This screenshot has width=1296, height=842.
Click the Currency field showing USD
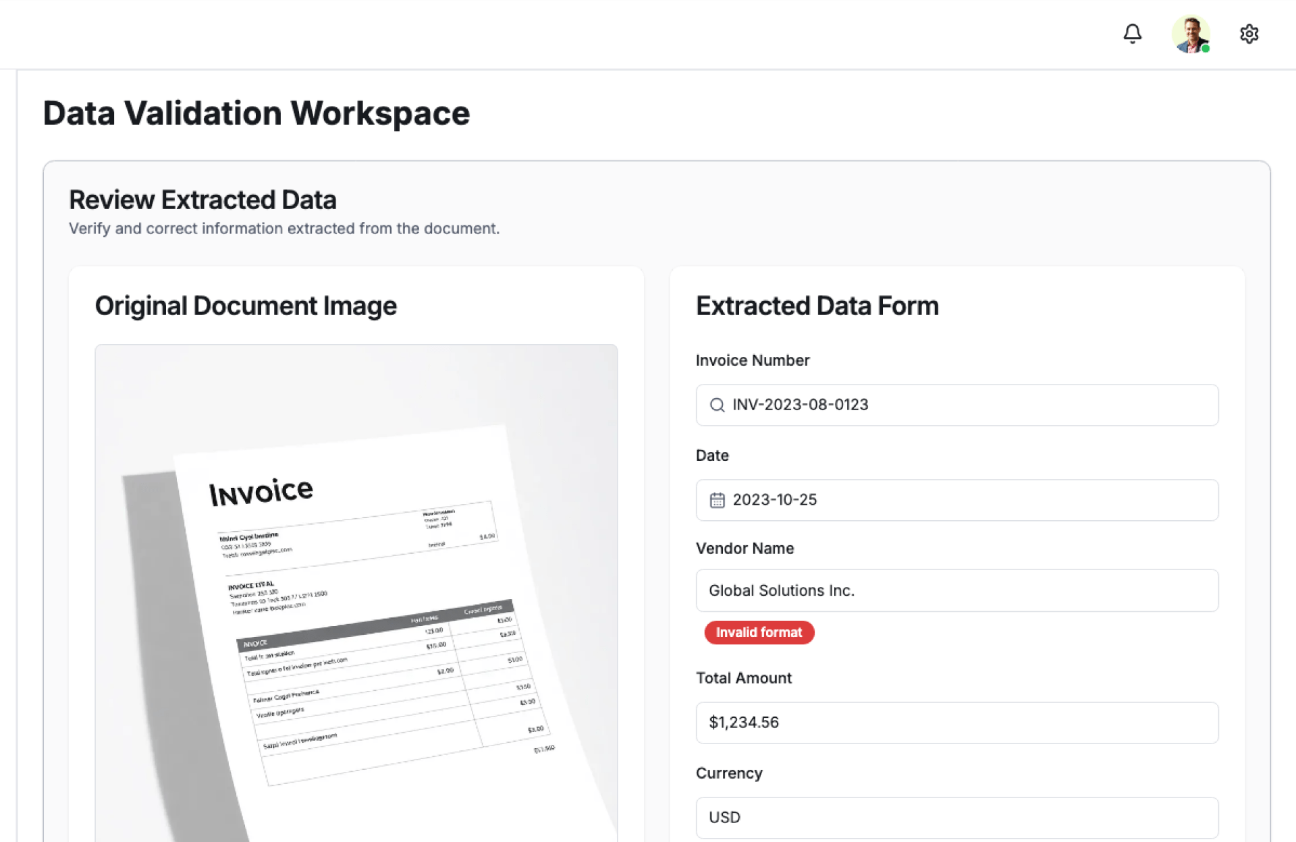click(x=956, y=817)
